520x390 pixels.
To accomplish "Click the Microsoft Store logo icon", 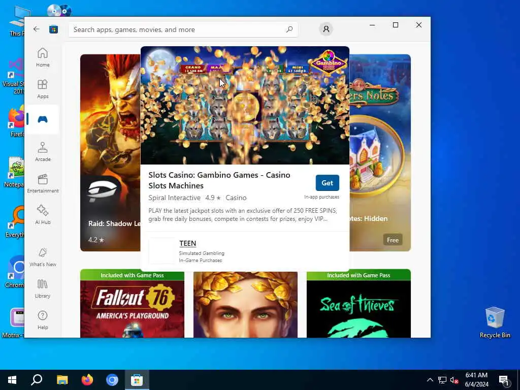I will click(53, 29).
